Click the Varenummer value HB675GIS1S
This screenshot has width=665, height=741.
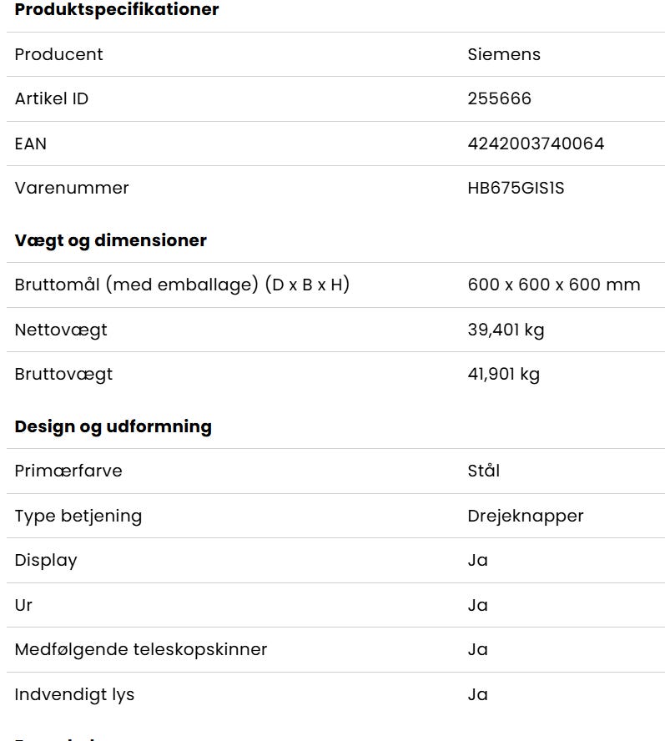click(x=516, y=188)
